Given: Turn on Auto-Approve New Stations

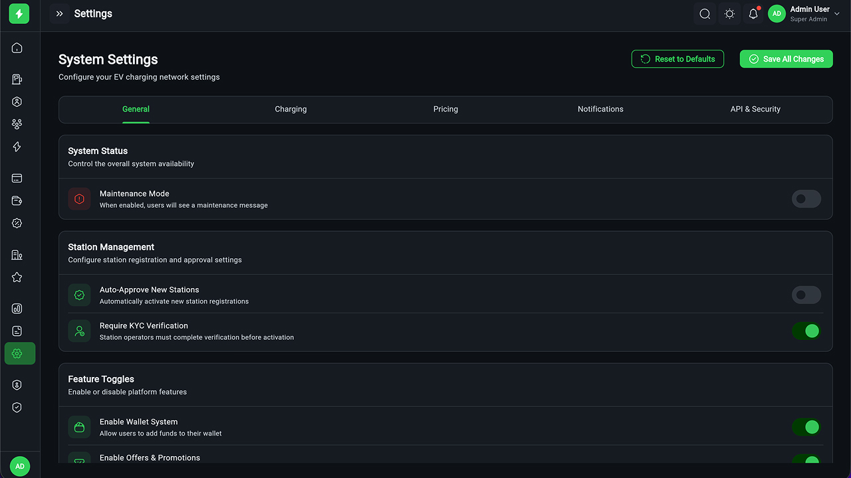Looking at the screenshot, I should (x=806, y=295).
